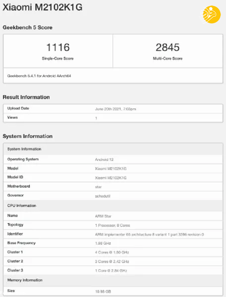
Task: Click the multi-core score value 2845
Action: pyautogui.click(x=168, y=47)
